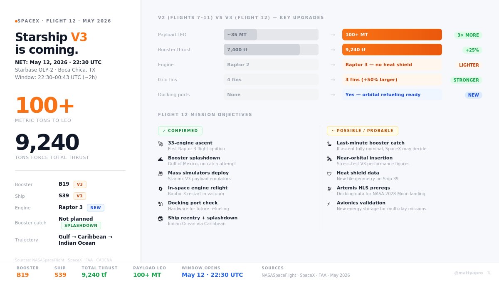Click the 'FLIGHT 12 MISSION OBJECTIVES' heading
Screen dimensions: 499x281
[x=205, y=115]
